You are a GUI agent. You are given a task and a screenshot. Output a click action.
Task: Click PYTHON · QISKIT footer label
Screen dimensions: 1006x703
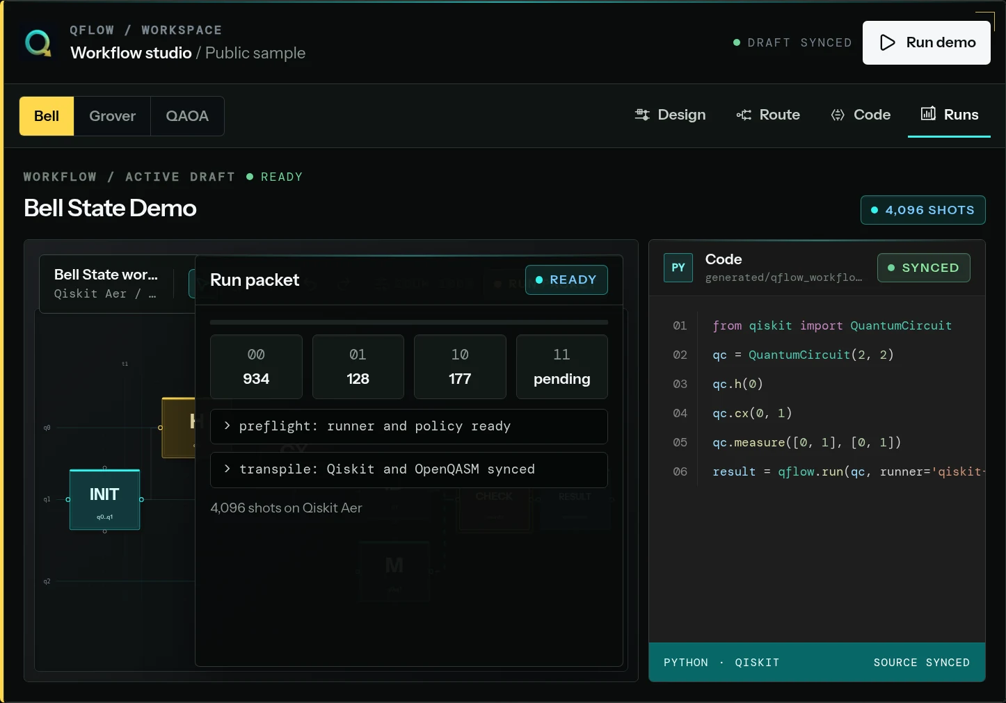pyautogui.click(x=721, y=663)
